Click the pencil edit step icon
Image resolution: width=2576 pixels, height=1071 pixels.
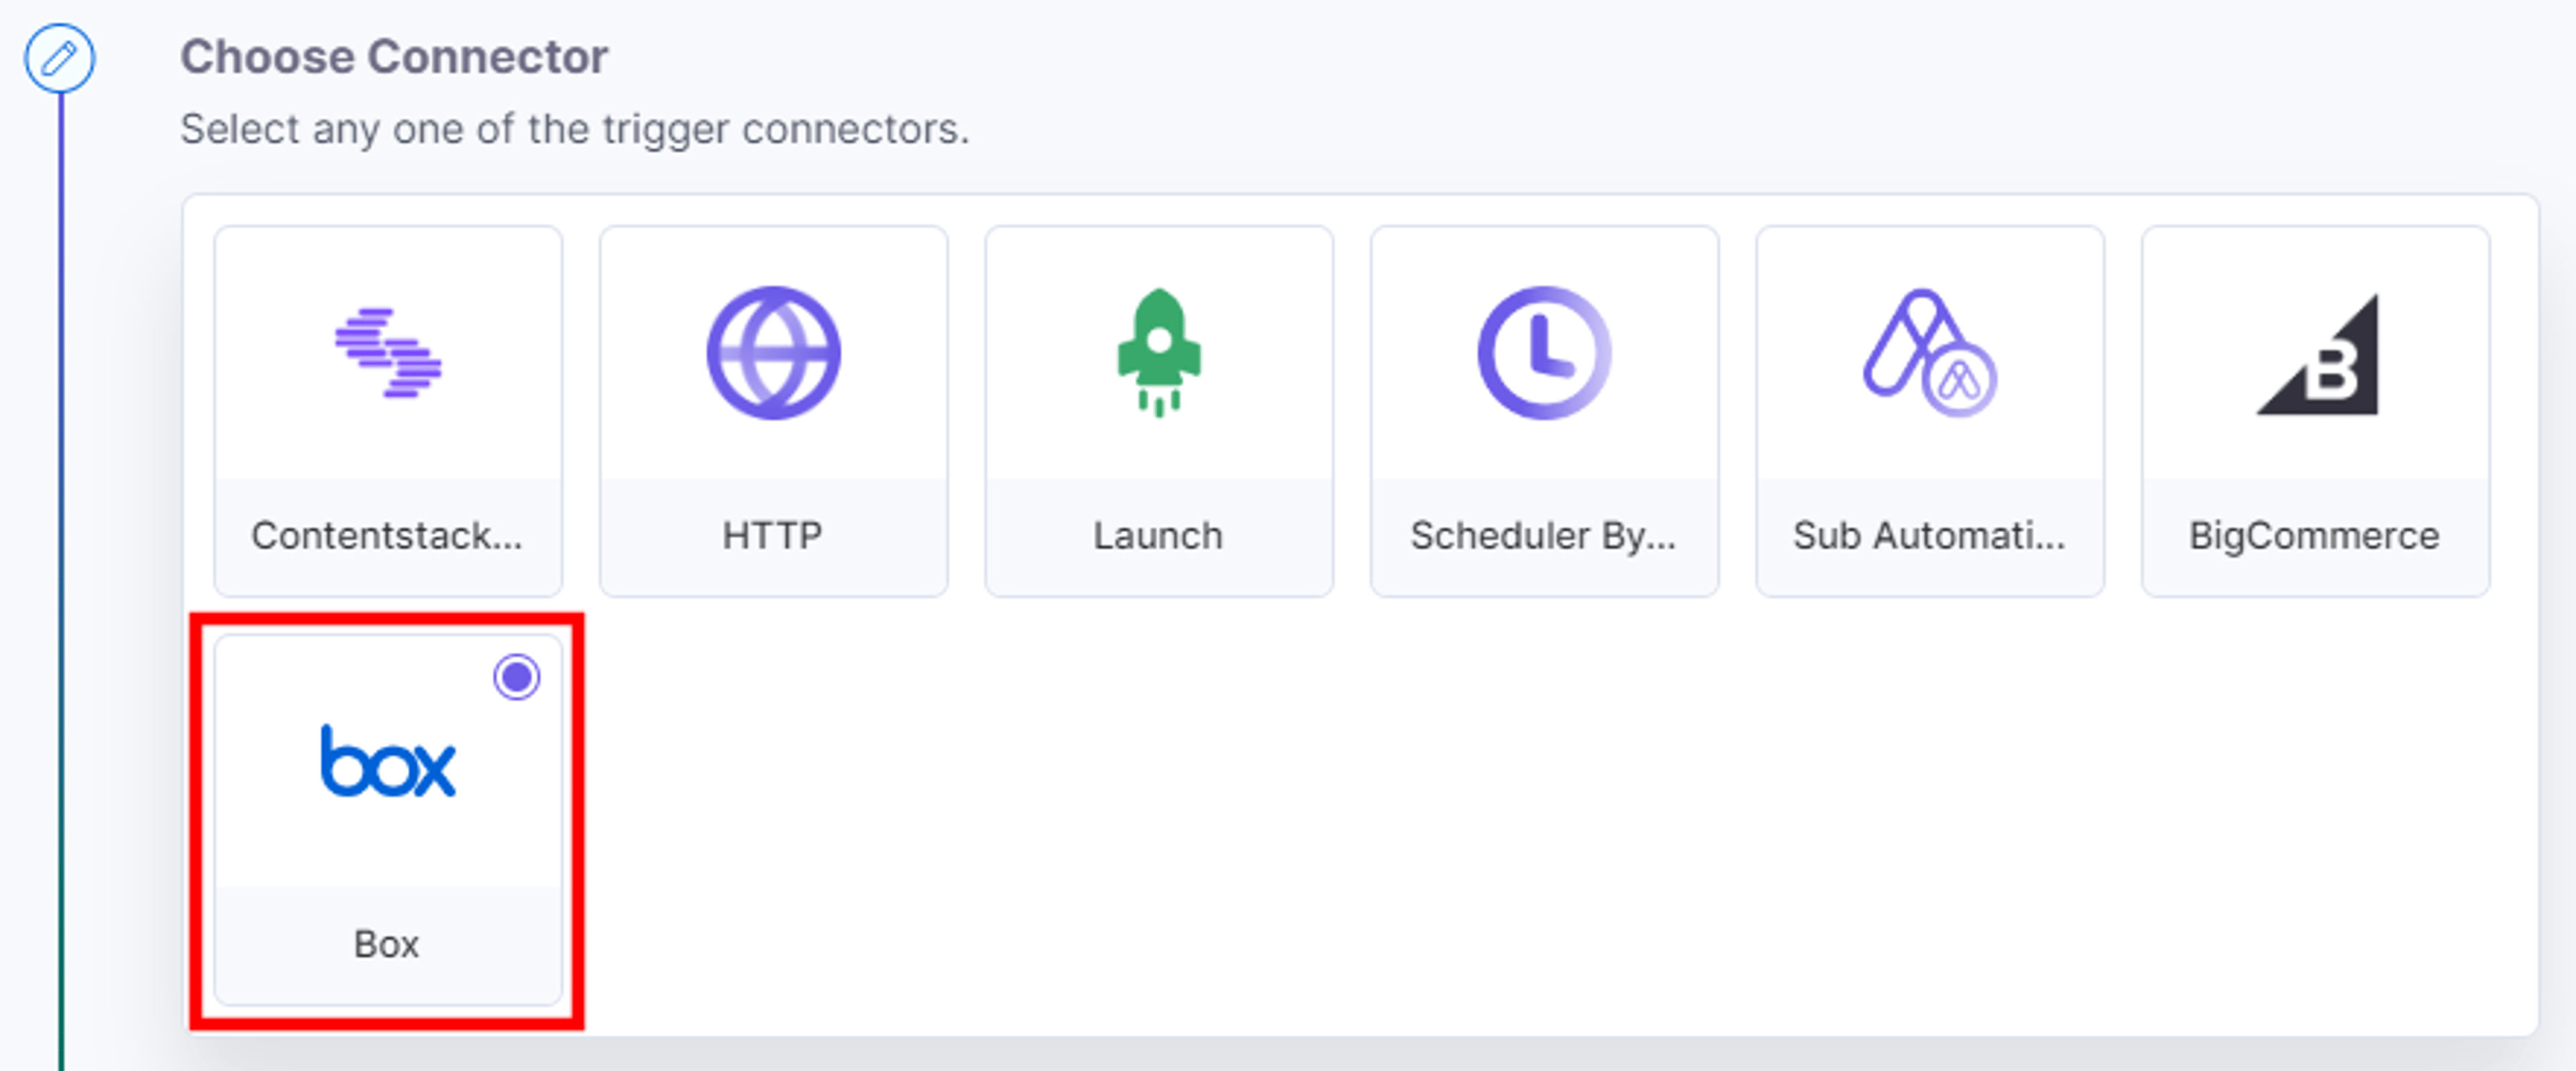[x=60, y=58]
